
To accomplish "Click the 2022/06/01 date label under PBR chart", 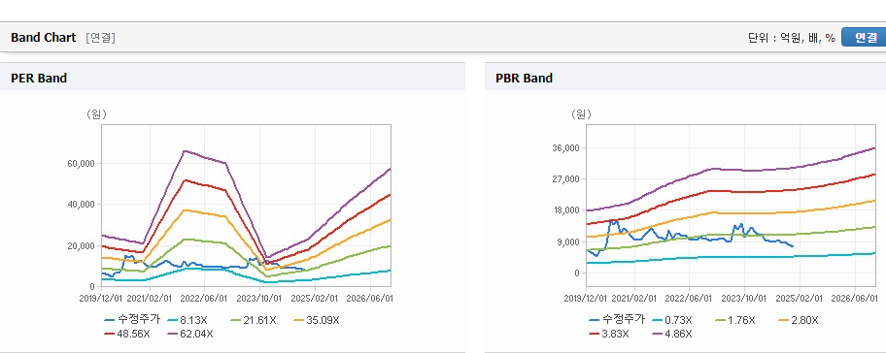I will (690, 298).
